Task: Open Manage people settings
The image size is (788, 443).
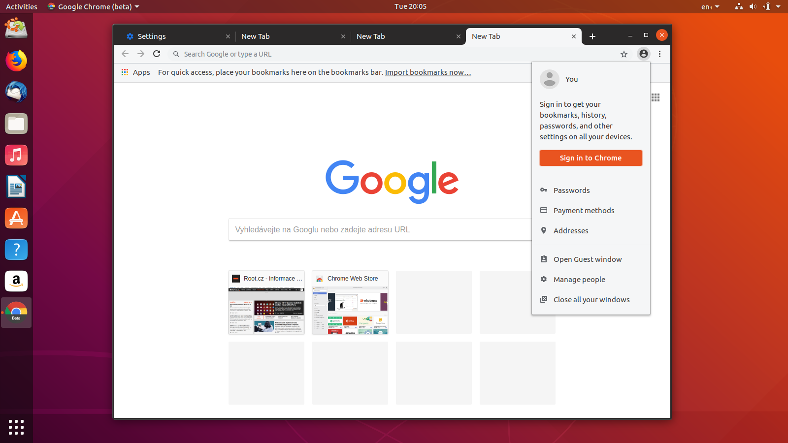Action: click(579, 279)
